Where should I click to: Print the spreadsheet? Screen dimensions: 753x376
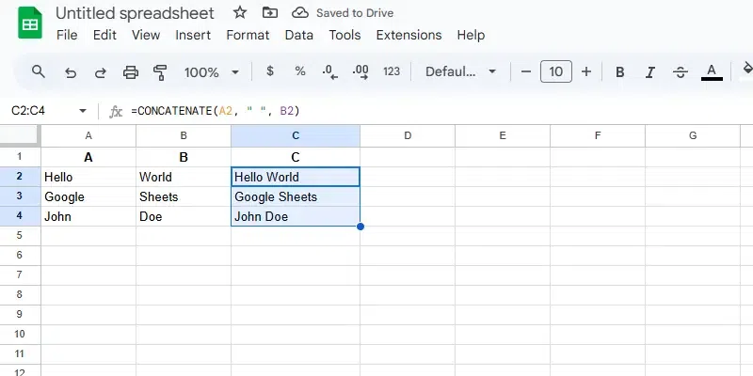coord(131,71)
